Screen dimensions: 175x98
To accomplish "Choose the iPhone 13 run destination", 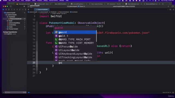I will 81,7.
